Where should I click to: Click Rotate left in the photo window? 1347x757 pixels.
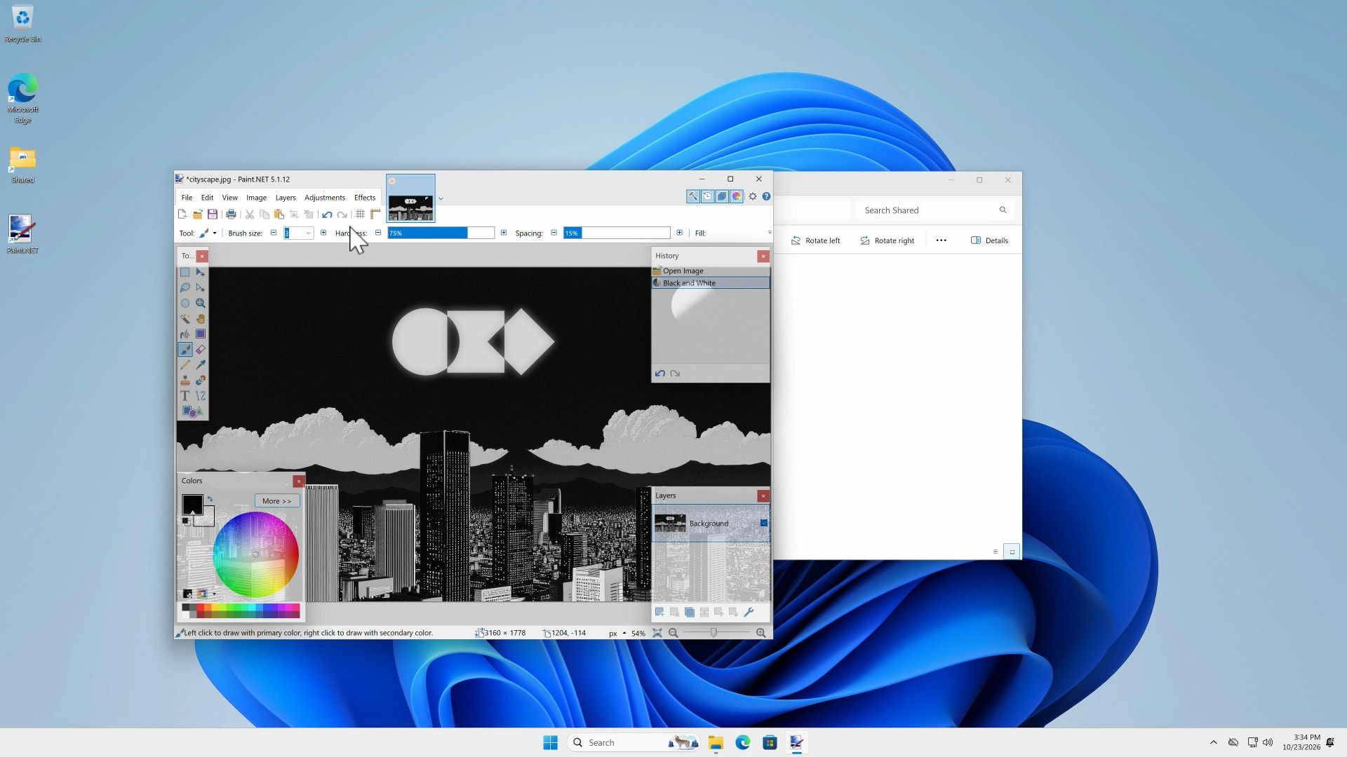point(815,240)
